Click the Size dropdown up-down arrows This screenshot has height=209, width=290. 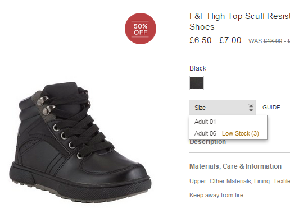click(251, 108)
